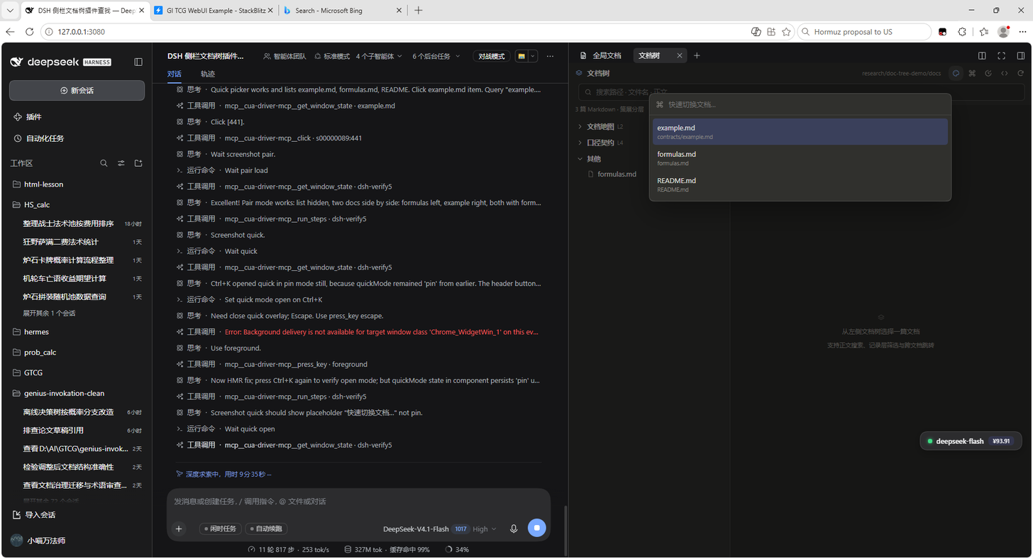The image size is (1033, 559).
Task: Open the command quick-switch icon in doc tree header
Action: pos(972,73)
